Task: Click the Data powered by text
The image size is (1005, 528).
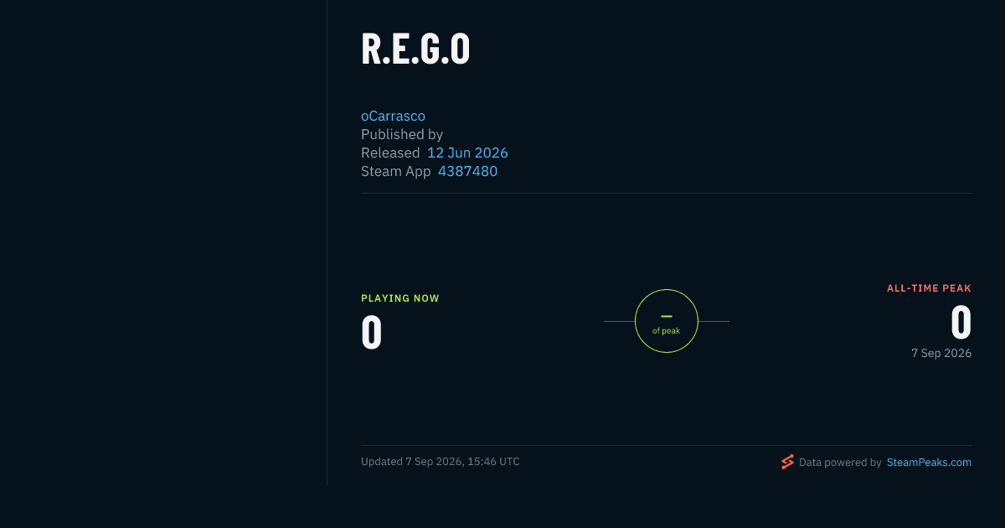Action: [840, 462]
